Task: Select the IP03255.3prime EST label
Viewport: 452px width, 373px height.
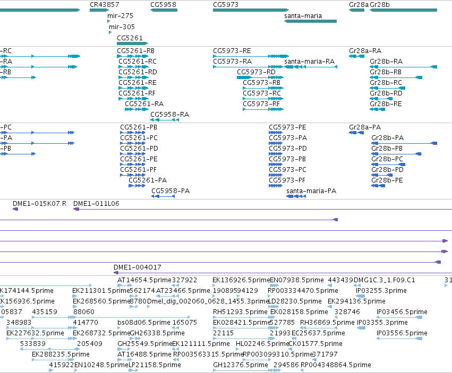Action: [x=381, y=291]
